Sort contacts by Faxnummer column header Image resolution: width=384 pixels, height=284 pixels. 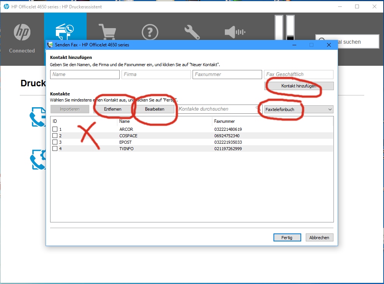224,121
